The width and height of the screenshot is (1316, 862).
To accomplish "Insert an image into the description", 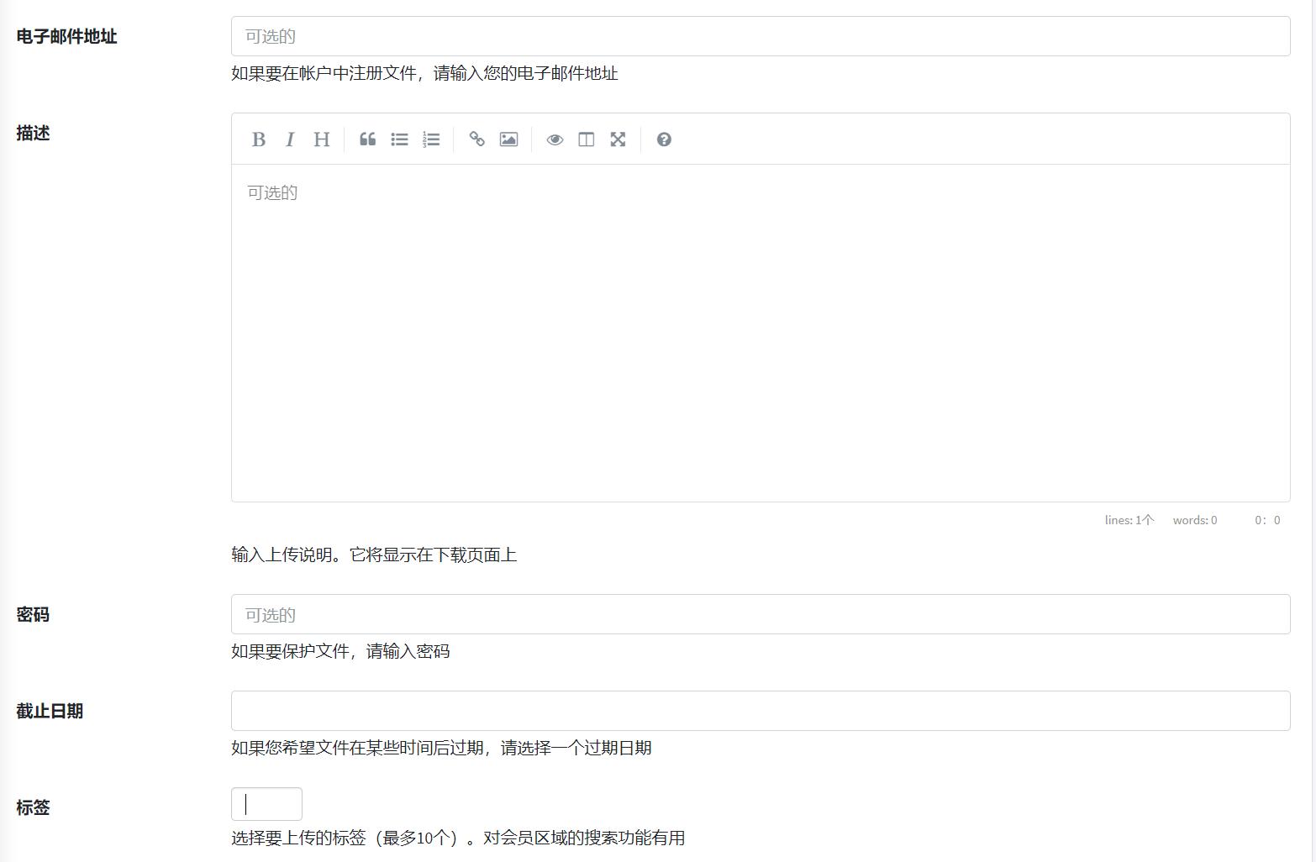I will (508, 139).
